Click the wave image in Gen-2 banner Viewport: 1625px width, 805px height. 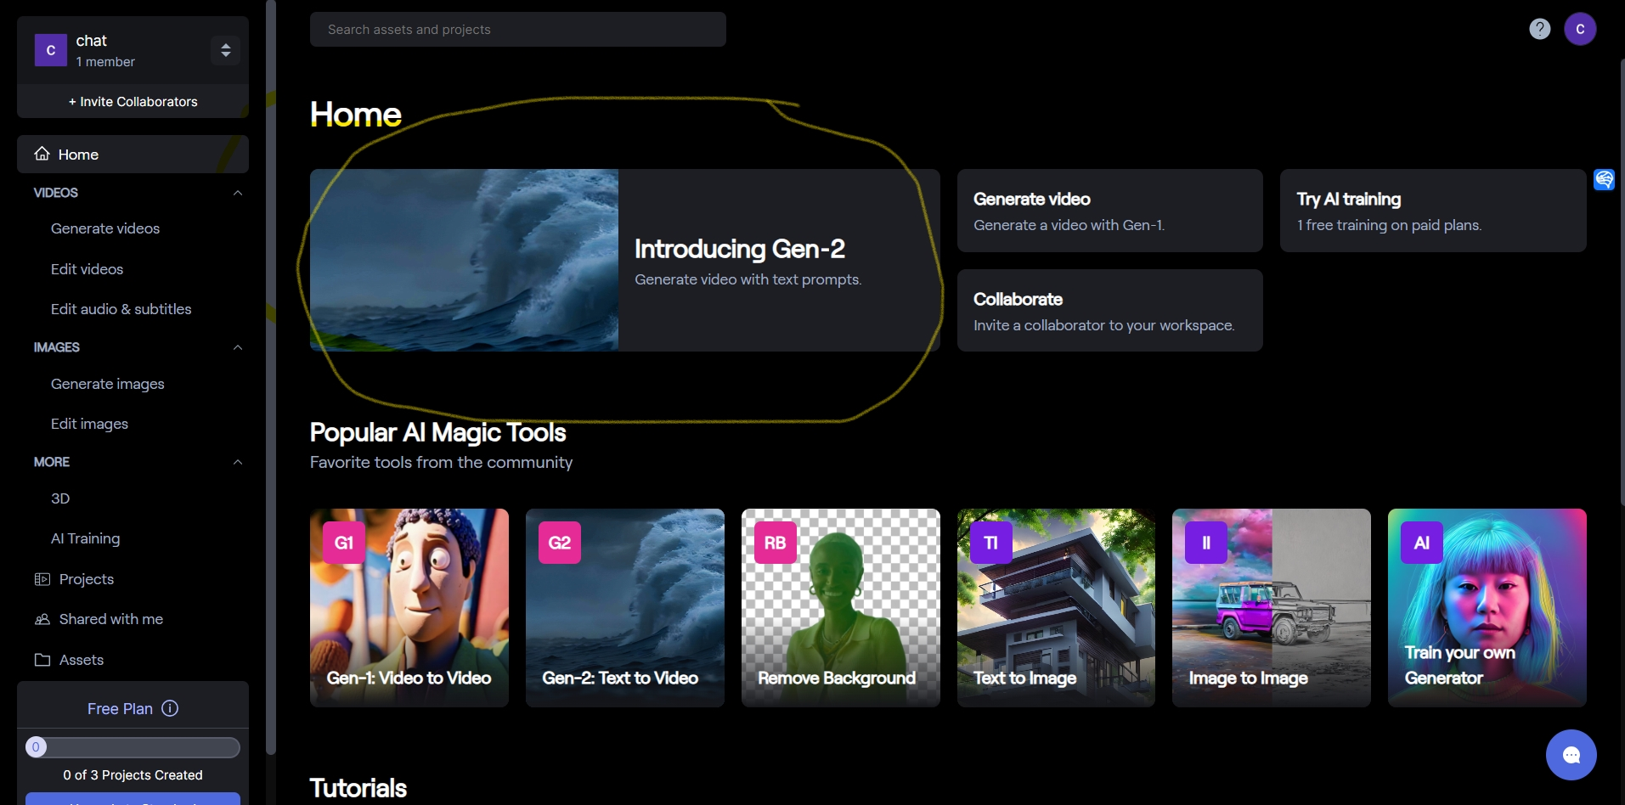click(464, 260)
